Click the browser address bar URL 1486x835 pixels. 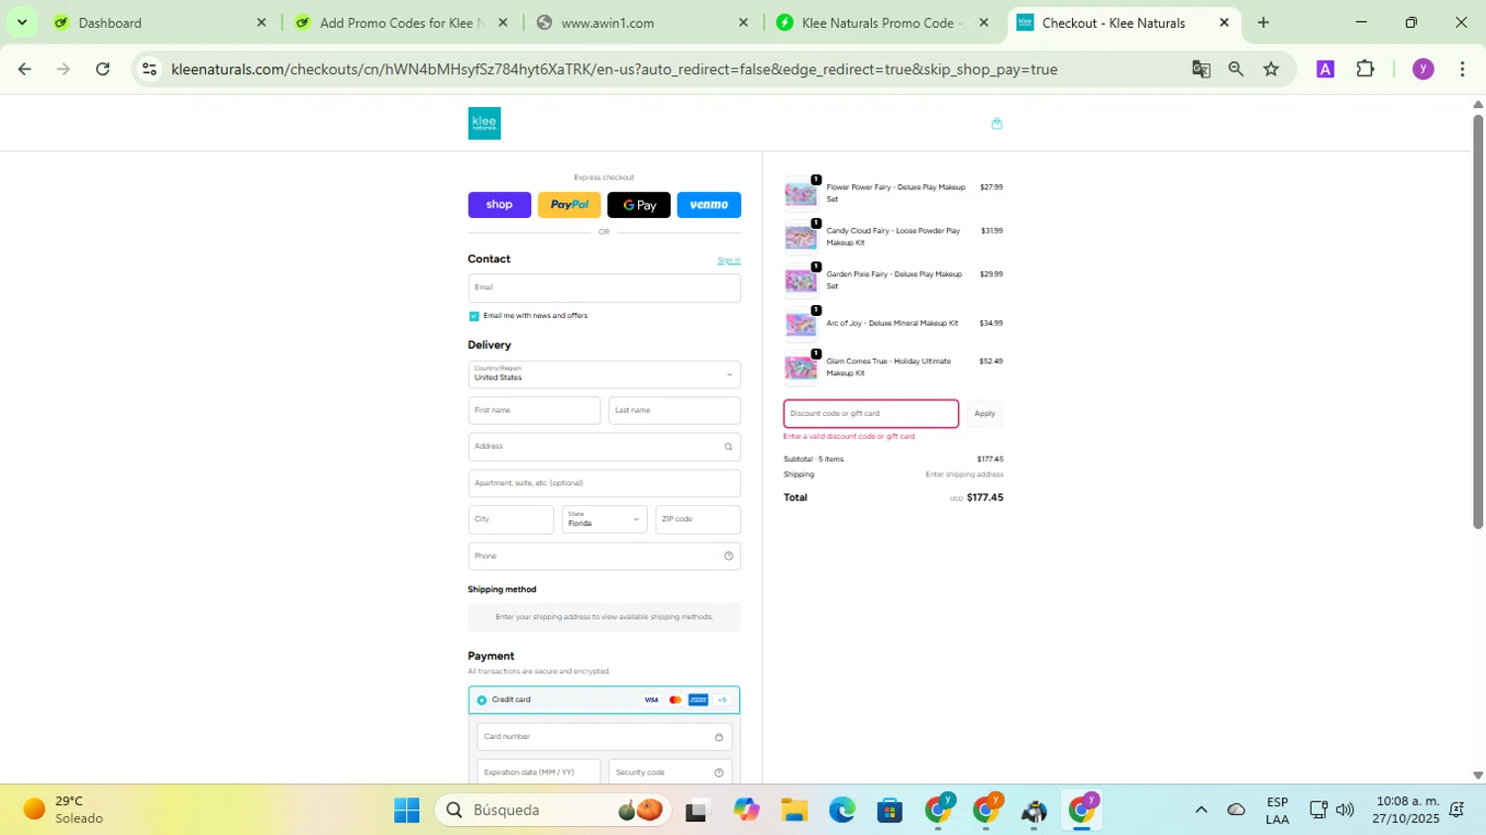[614, 69]
